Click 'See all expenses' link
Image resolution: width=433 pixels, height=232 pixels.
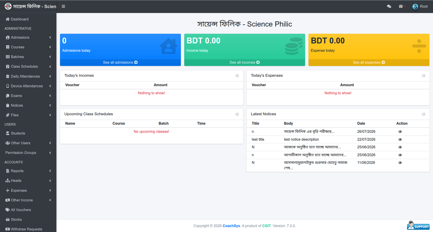[x=369, y=62]
